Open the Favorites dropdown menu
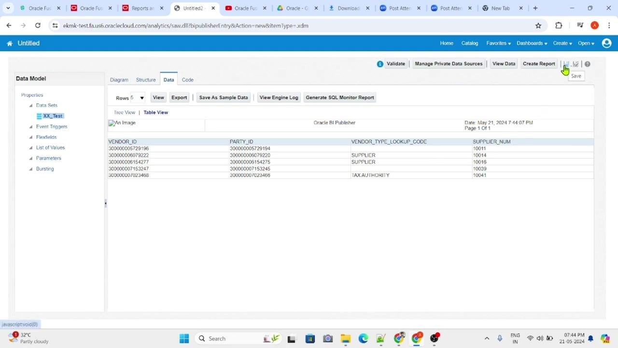The width and height of the screenshot is (618, 348). pos(499,43)
